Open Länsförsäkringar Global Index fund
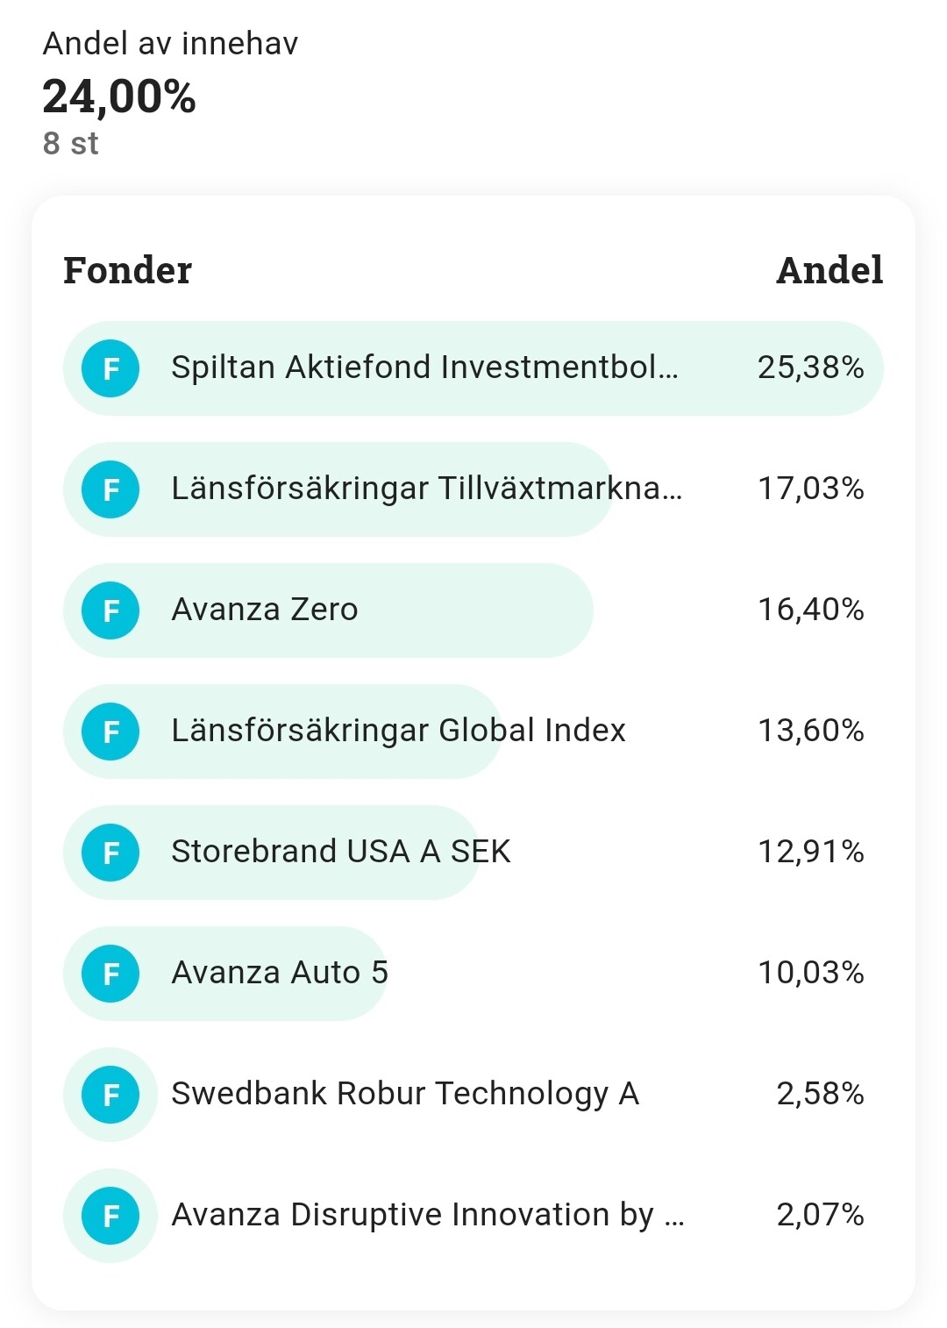The width and height of the screenshot is (947, 1328). (x=398, y=730)
